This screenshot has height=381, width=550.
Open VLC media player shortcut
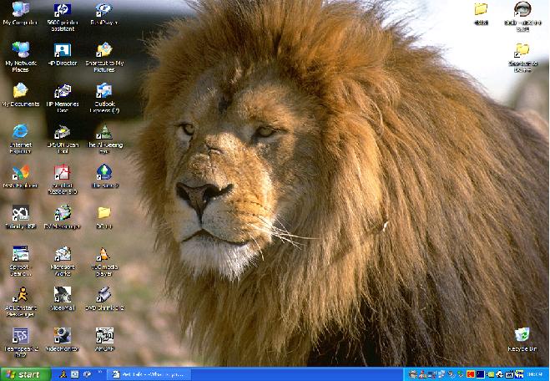tap(103, 254)
